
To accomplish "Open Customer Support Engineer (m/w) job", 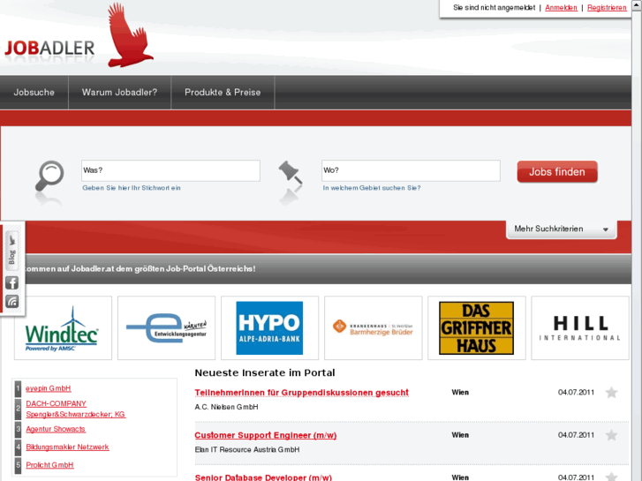I will pyautogui.click(x=266, y=435).
